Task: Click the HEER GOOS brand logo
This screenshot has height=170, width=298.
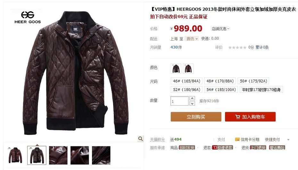Action: (28, 18)
